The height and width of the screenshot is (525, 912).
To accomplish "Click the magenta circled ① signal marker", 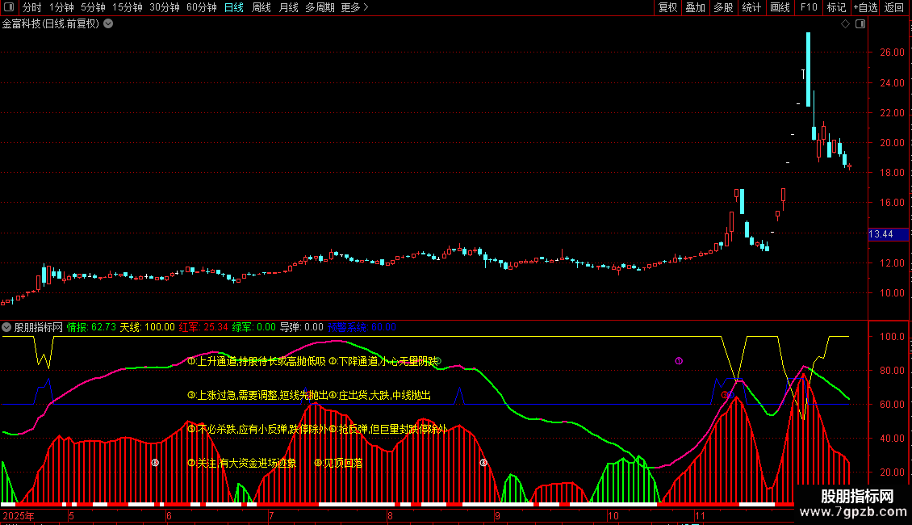I will (x=679, y=361).
